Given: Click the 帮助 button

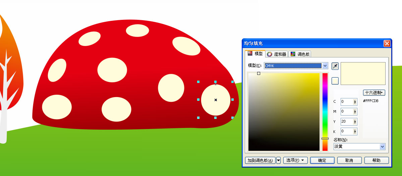Looking at the screenshot, I should pyautogui.click(x=377, y=160).
